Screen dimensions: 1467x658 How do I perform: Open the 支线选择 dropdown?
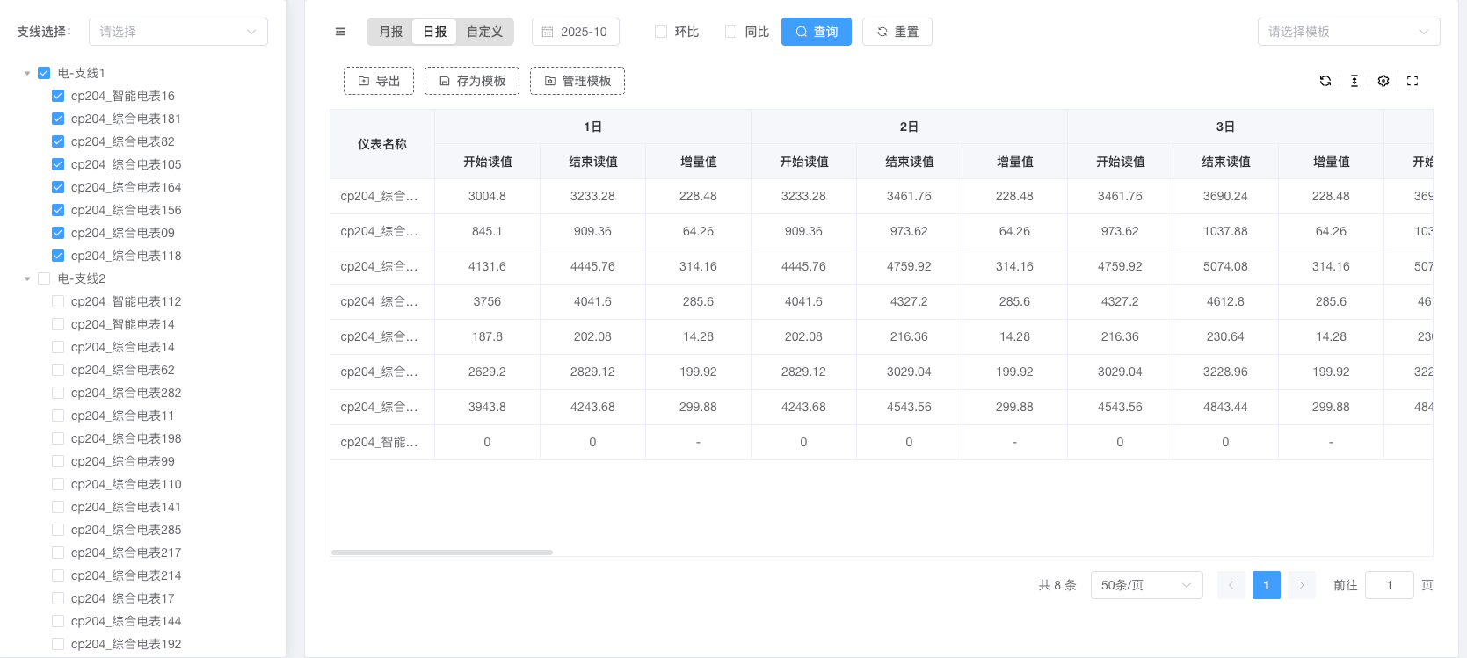point(178,32)
